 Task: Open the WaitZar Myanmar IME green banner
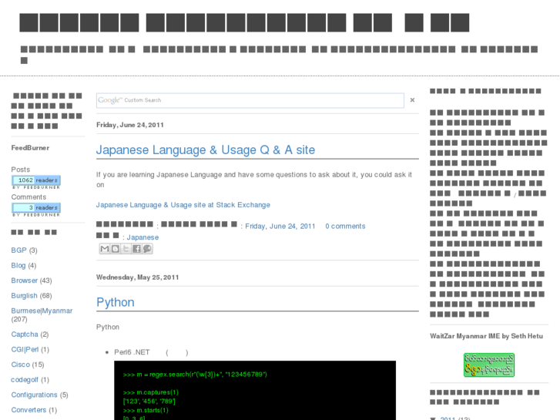coord(488,365)
